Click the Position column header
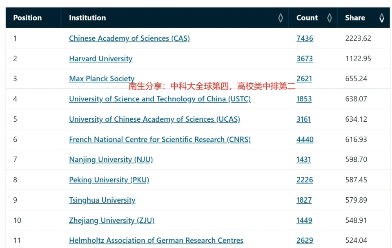The image size is (392, 248). tap(27, 18)
